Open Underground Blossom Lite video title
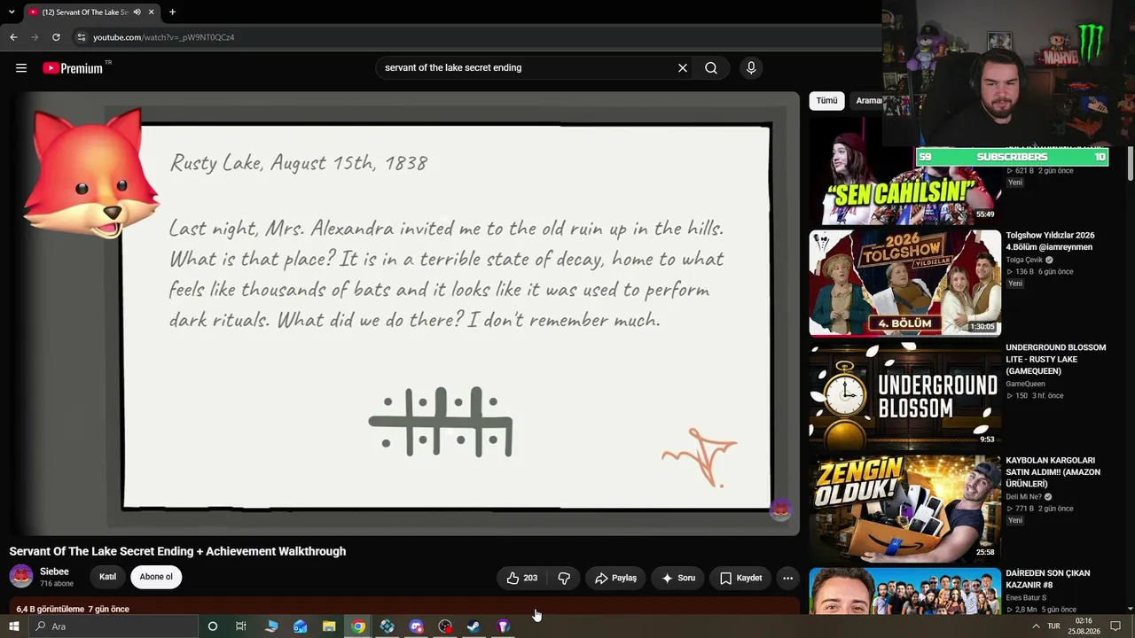The width and height of the screenshot is (1135, 638). [x=1055, y=359]
